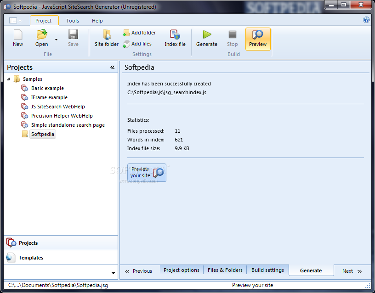Open a project with the folder icon
Image resolution: width=375 pixels, height=293 pixels.
coord(42,34)
